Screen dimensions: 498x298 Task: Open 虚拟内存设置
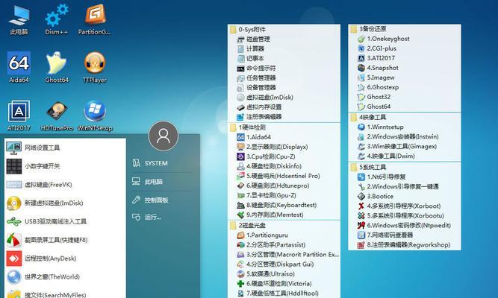point(284,107)
